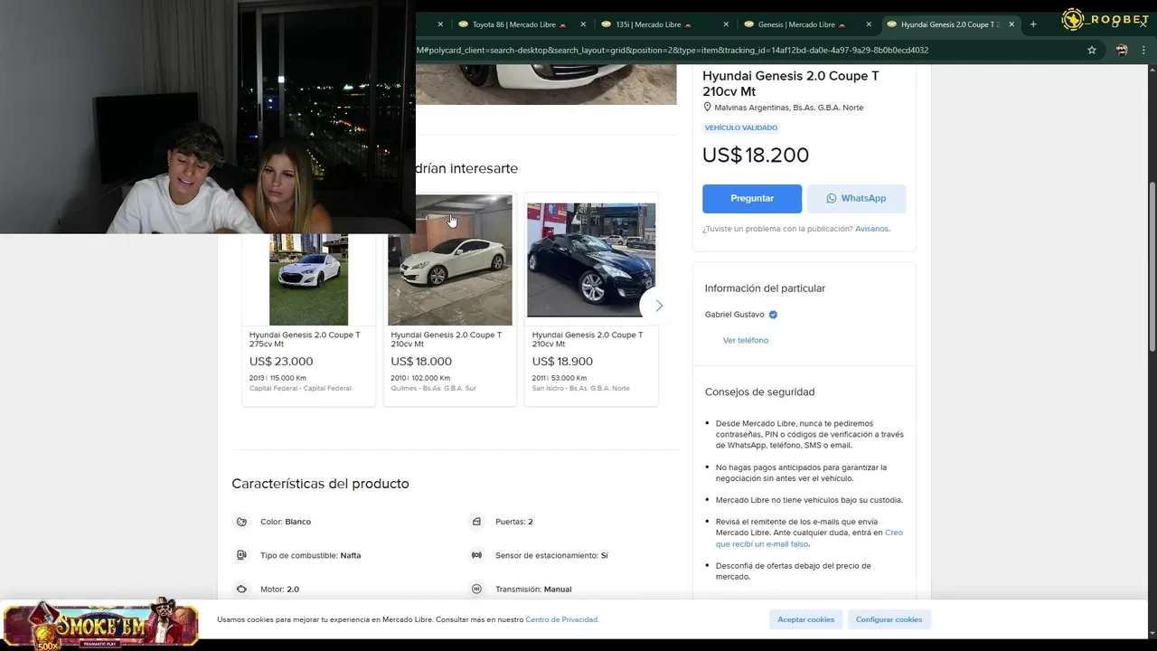The image size is (1157, 651).
Task: Click the Consejos de seguridad heading
Action: [x=759, y=392]
